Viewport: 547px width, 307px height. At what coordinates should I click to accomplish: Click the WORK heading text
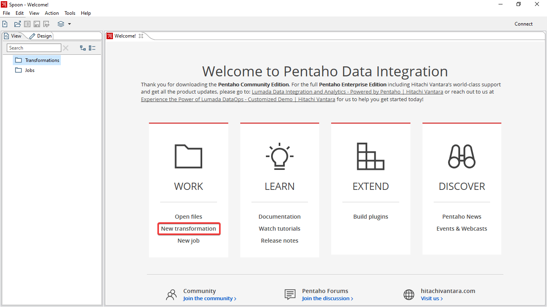coord(189,186)
